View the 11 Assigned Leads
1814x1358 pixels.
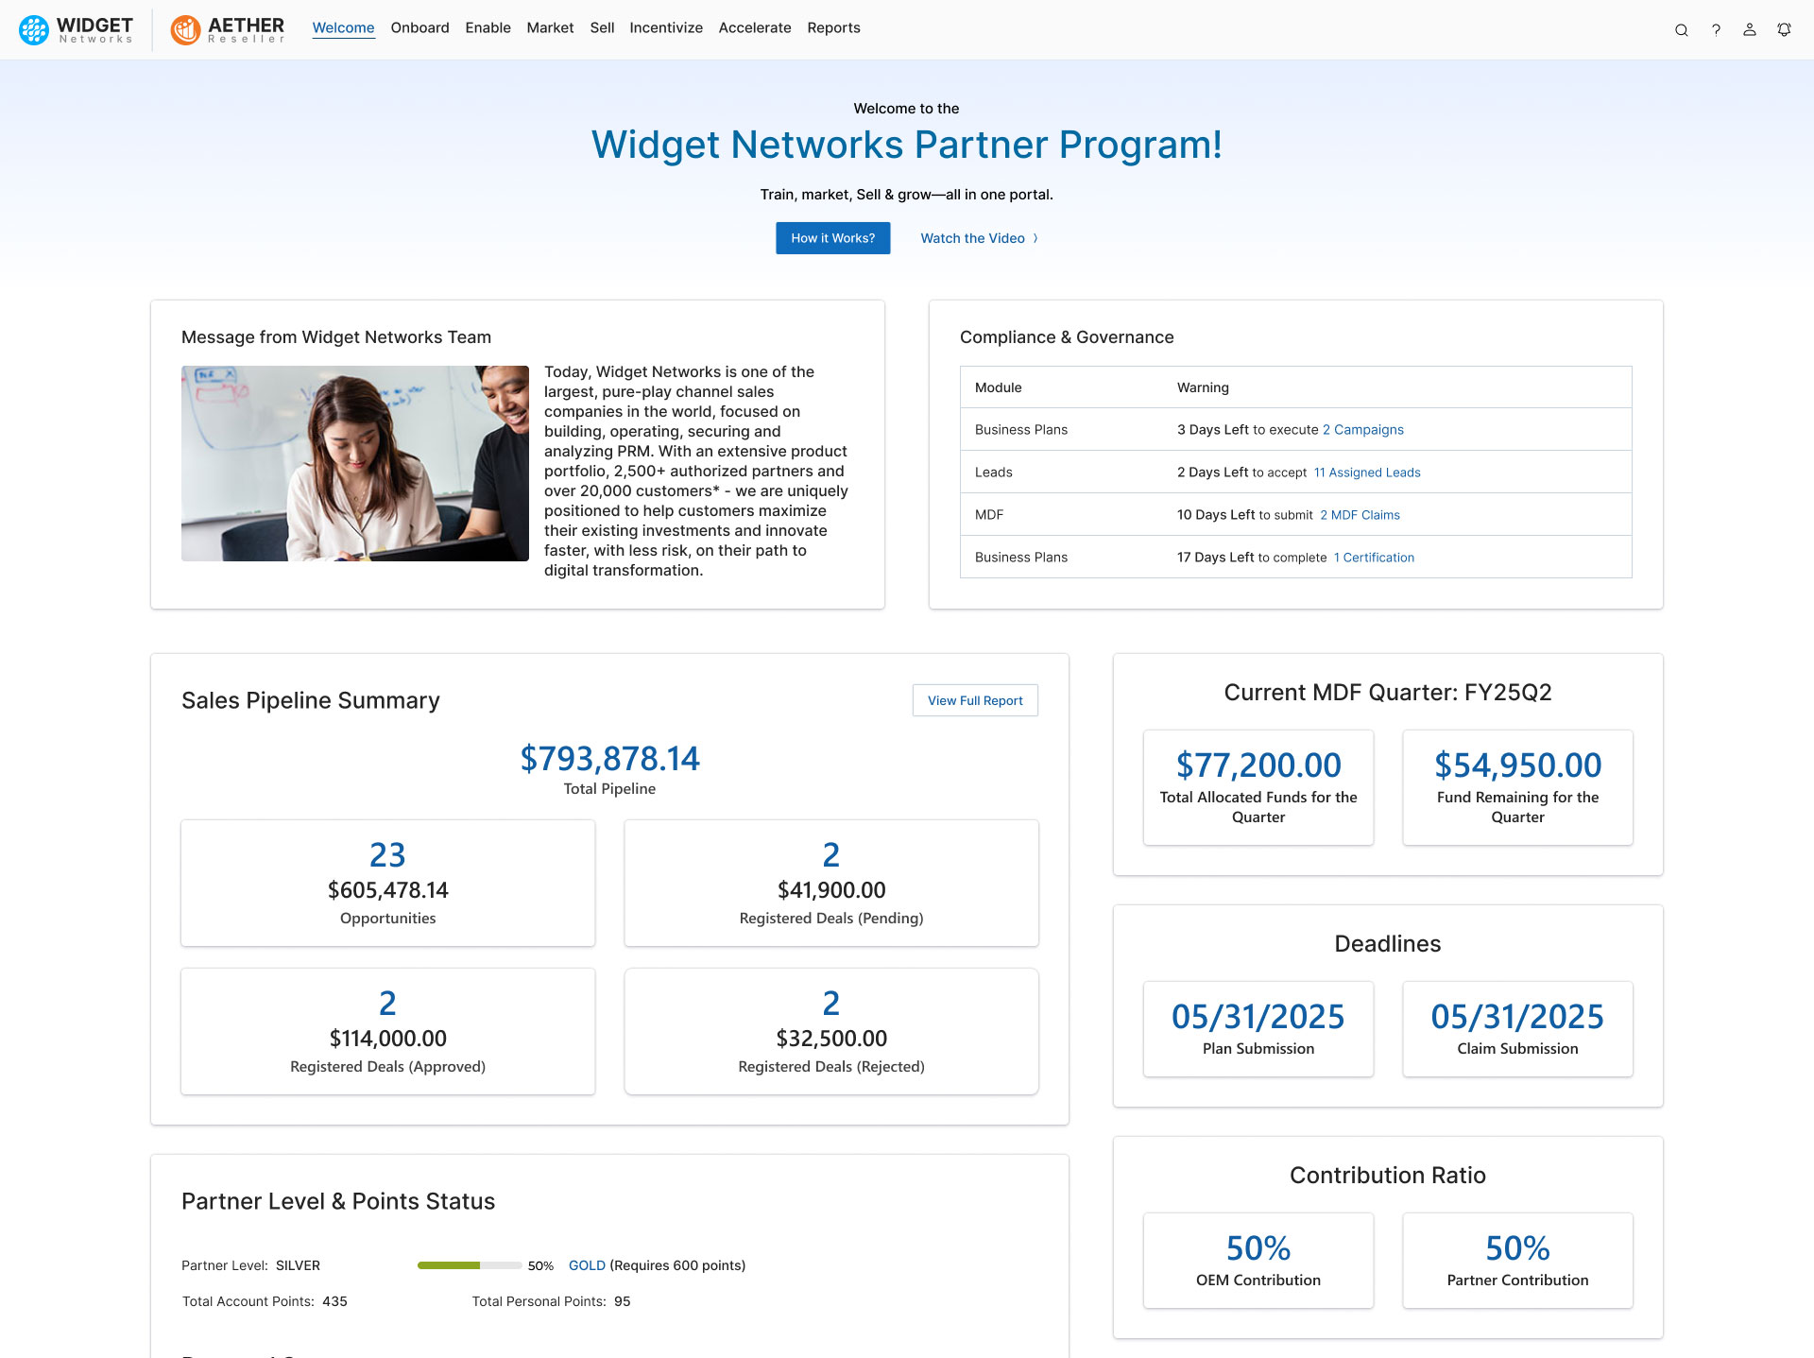coord(1366,472)
